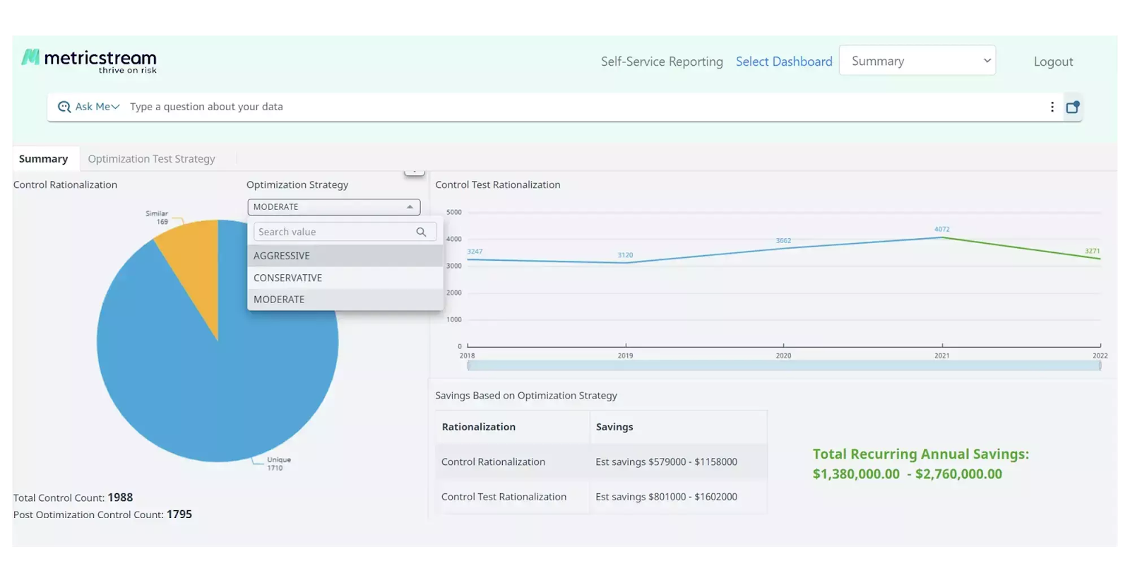Select AGGRESSIVE optimization strategy option
This screenshot has width=1130, height=583.
282,256
